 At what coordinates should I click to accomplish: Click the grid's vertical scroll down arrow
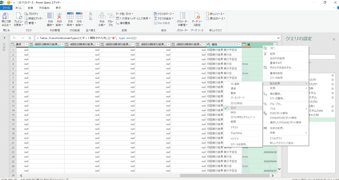pos(279,169)
